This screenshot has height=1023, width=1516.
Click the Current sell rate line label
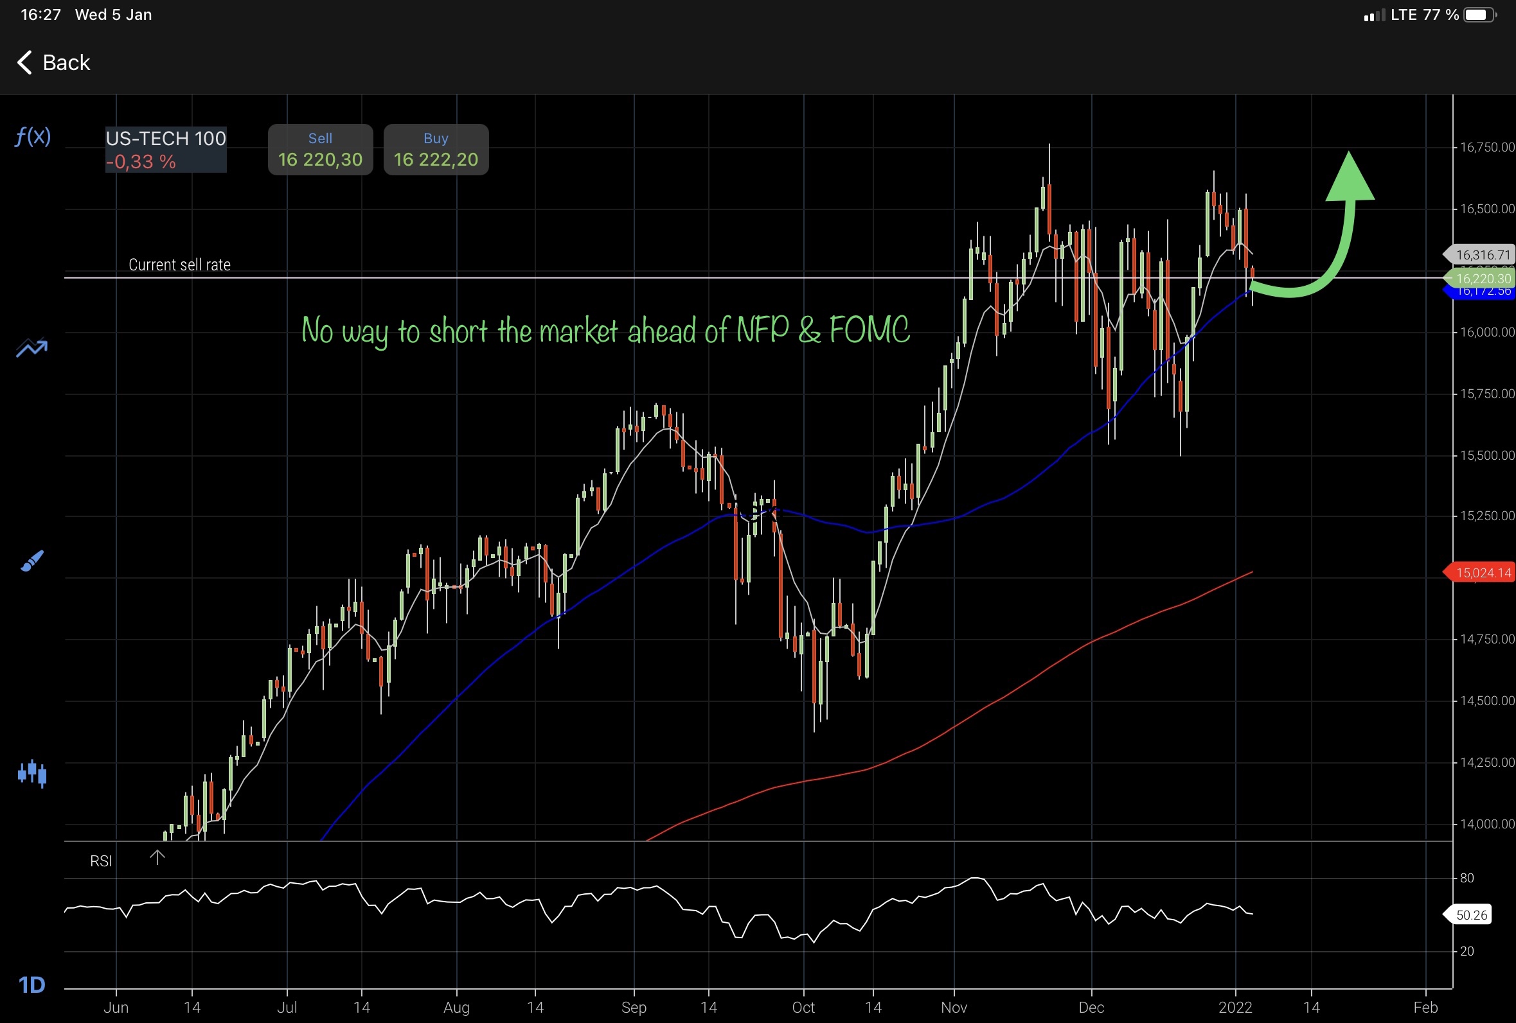tap(179, 265)
